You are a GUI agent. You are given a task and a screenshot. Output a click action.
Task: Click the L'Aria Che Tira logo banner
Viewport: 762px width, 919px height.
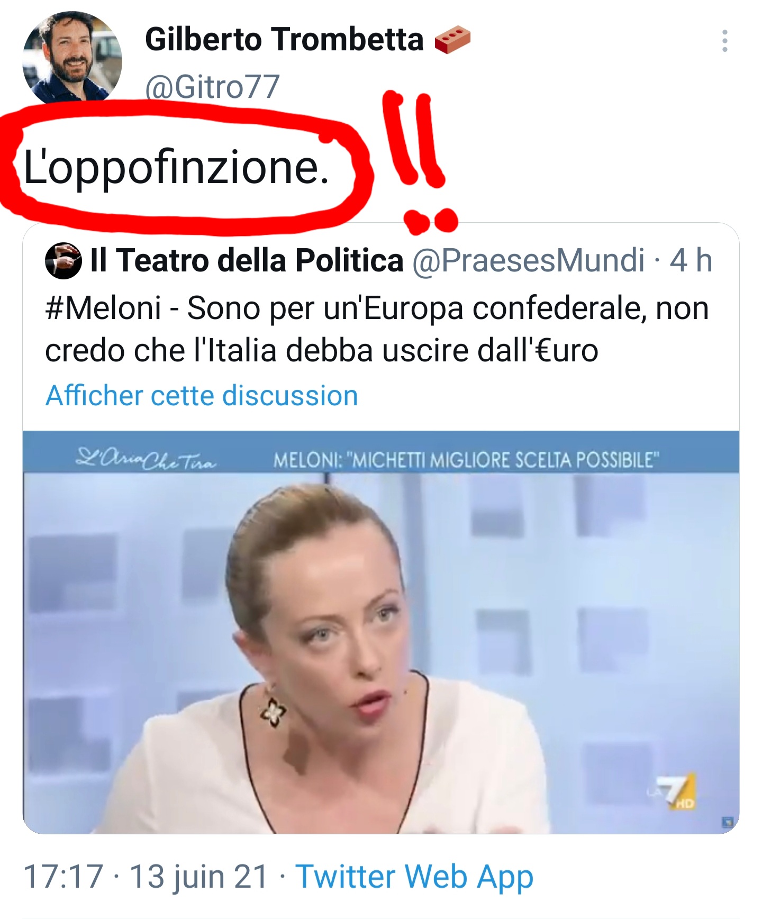tap(147, 458)
